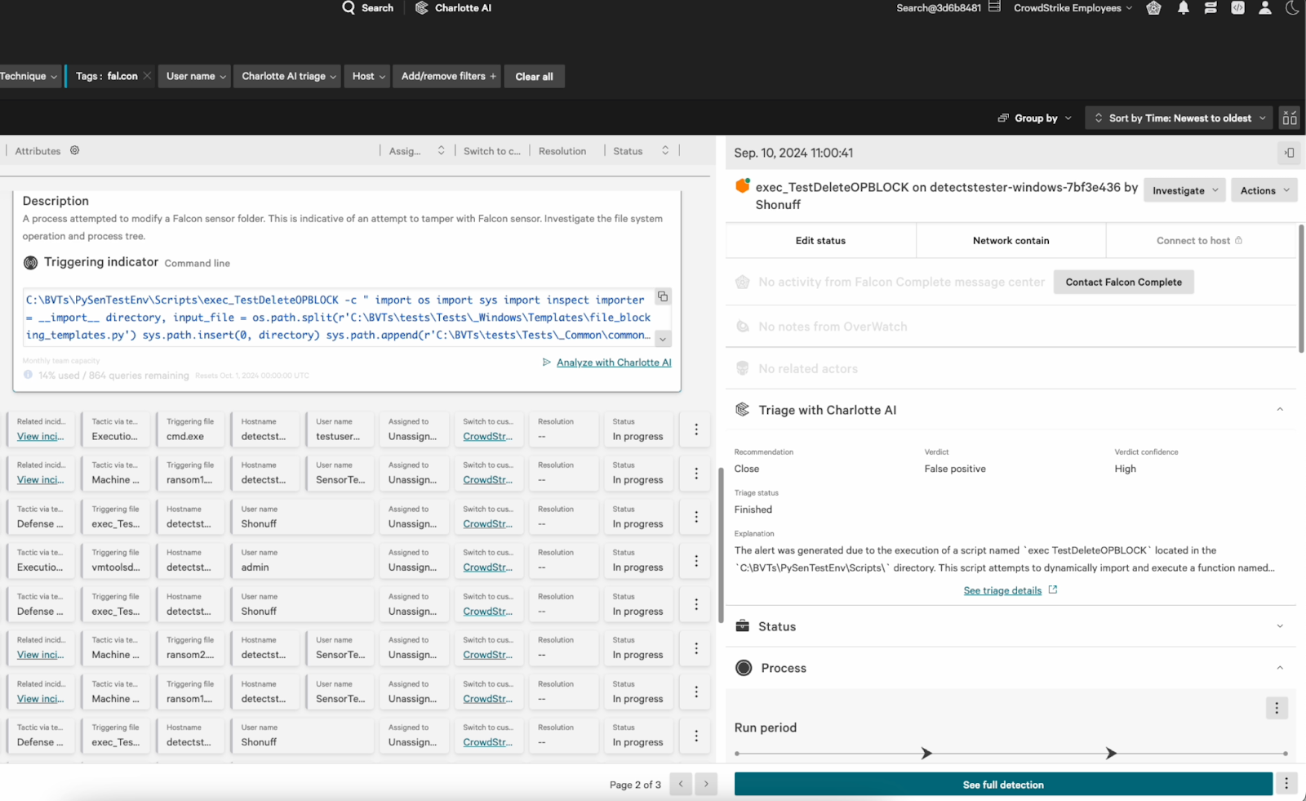Click Add/remove filters button

tap(448, 76)
